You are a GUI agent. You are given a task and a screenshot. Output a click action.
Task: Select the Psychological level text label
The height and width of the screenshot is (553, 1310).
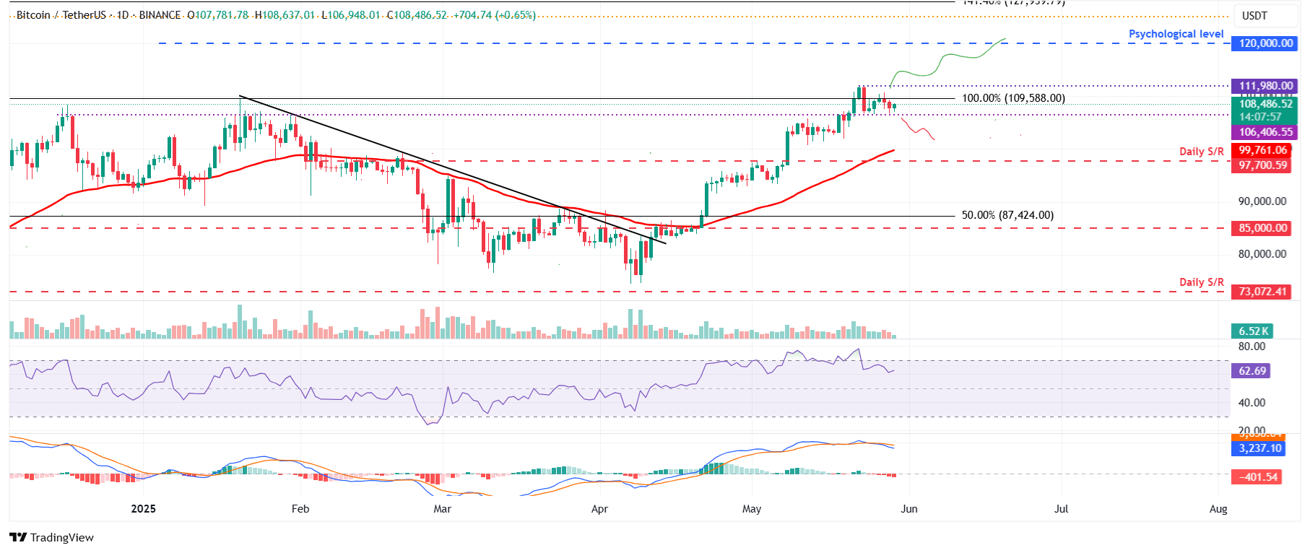click(x=1176, y=34)
